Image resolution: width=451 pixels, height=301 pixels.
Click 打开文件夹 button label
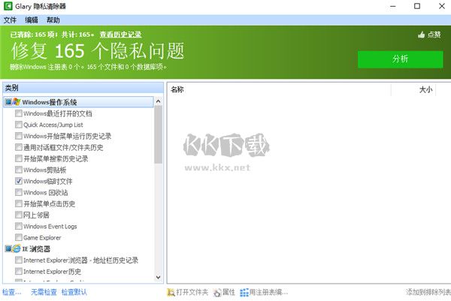point(192,293)
